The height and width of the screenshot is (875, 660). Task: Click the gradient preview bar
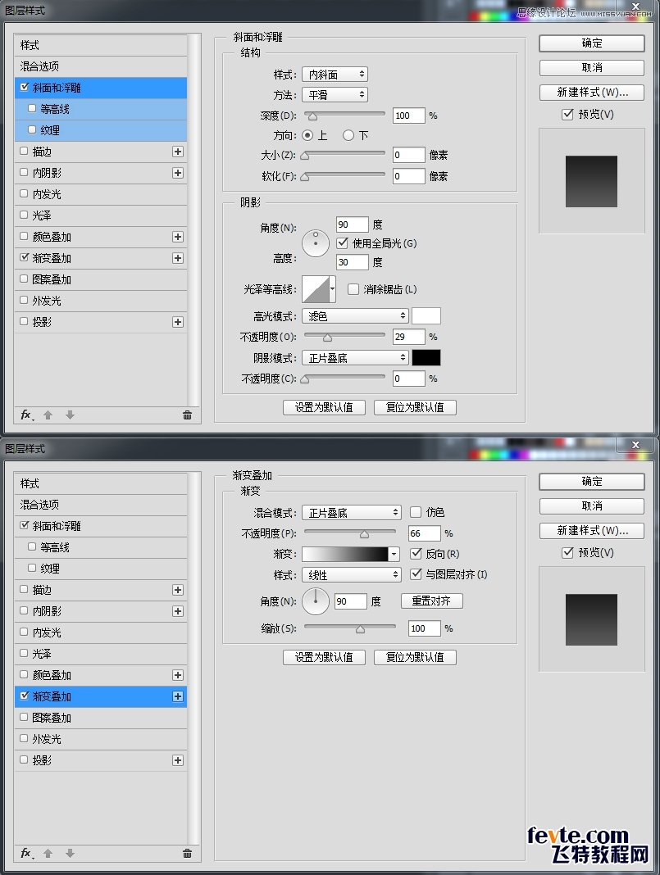[x=345, y=554]
